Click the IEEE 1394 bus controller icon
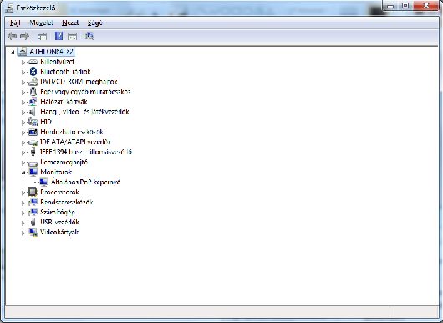Image resolution: width=443 pixels, height=323 pixels. tap(33, 152)
